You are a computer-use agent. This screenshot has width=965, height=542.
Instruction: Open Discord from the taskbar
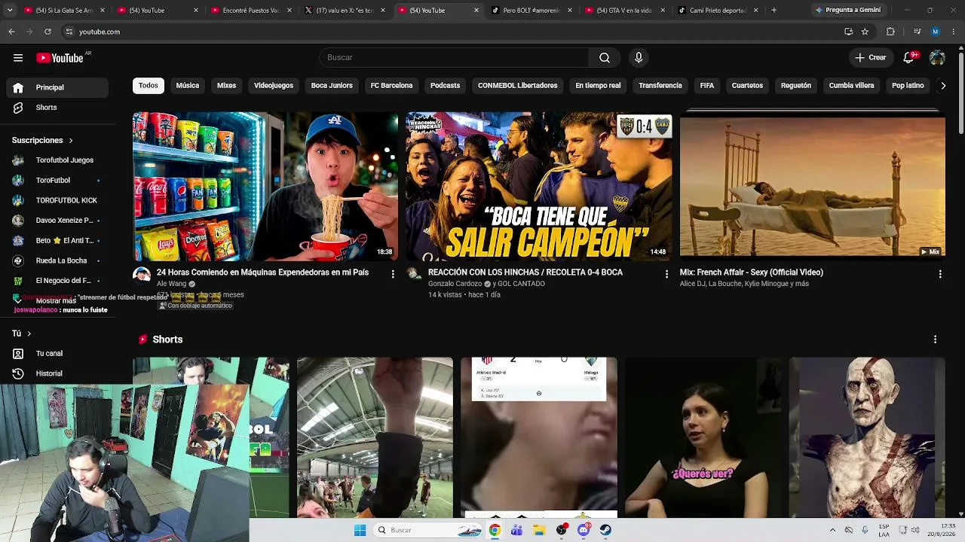[584, 530]
